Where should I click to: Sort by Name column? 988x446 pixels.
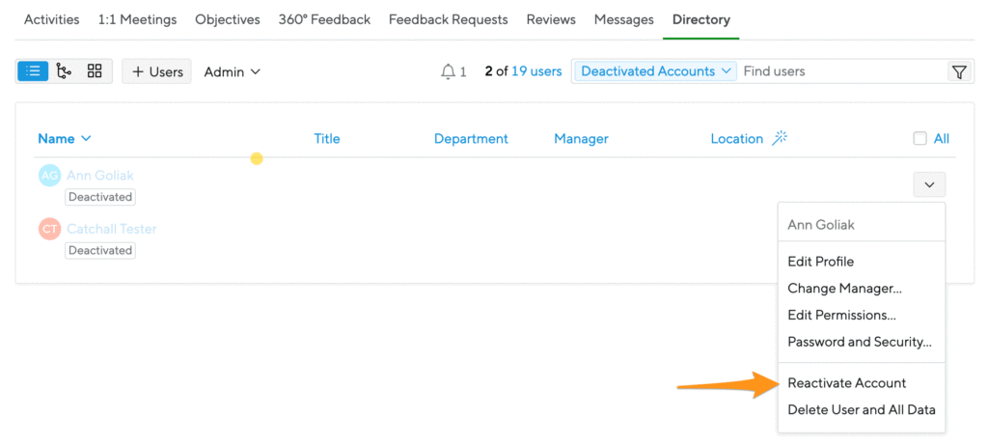coord(65,139)
